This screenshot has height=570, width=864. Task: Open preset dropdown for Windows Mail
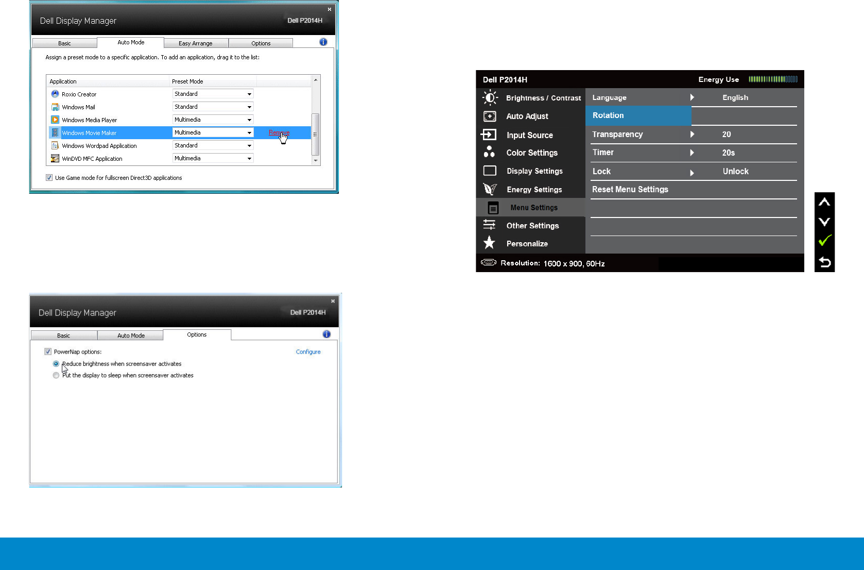[x=213, y=107]
